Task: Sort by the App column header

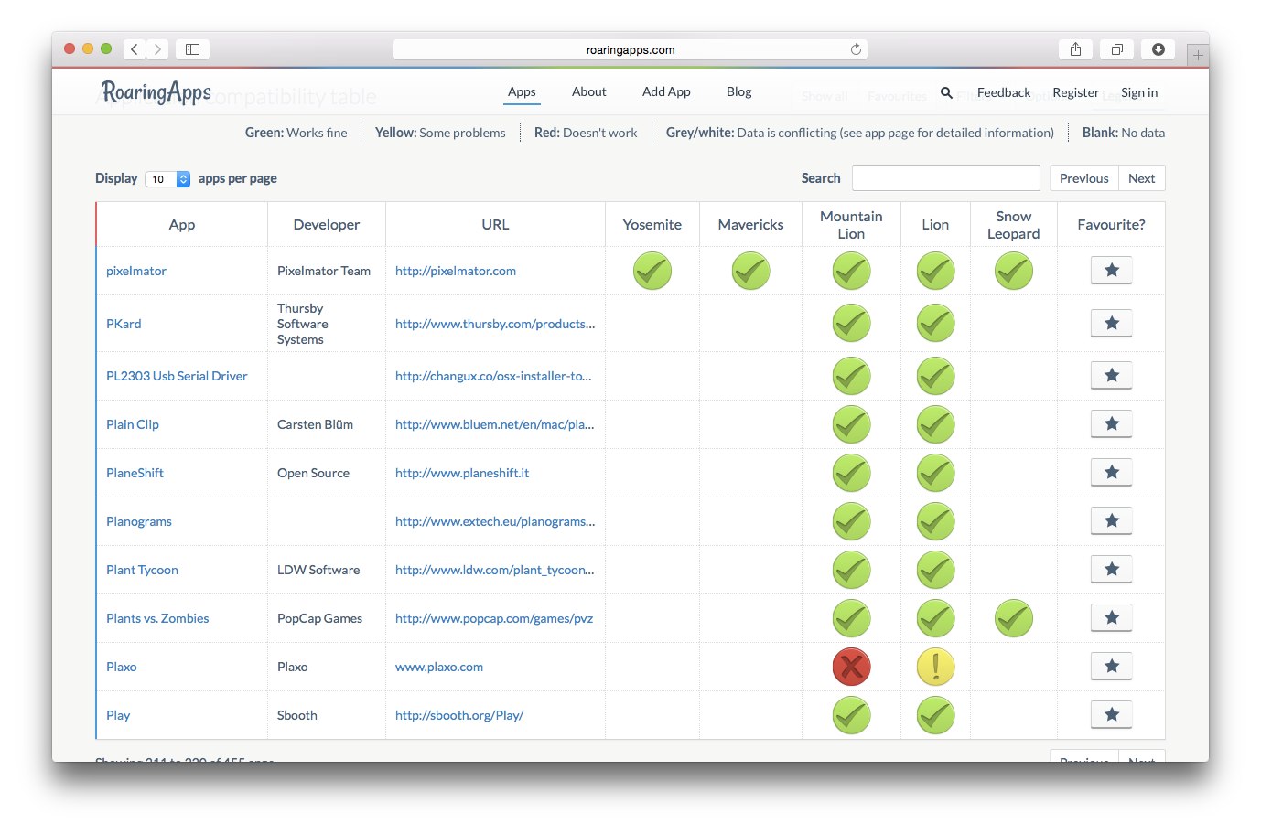Action: (x=182, y=225)
